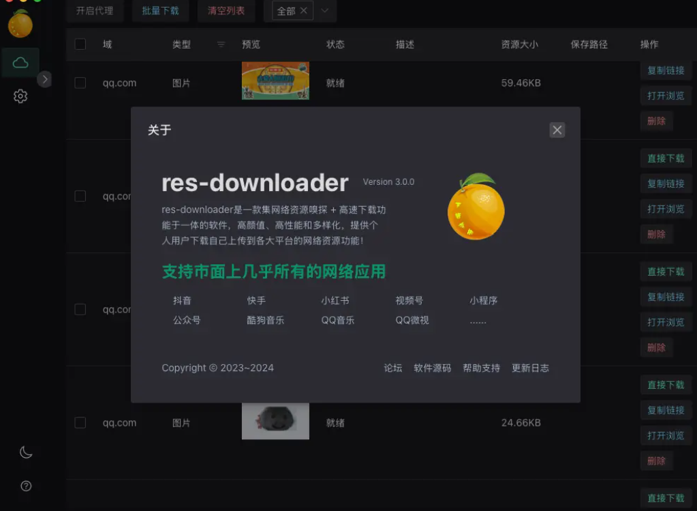Tick the select-all checkbox in table header
Screen dimensions: 697x511
80,44
